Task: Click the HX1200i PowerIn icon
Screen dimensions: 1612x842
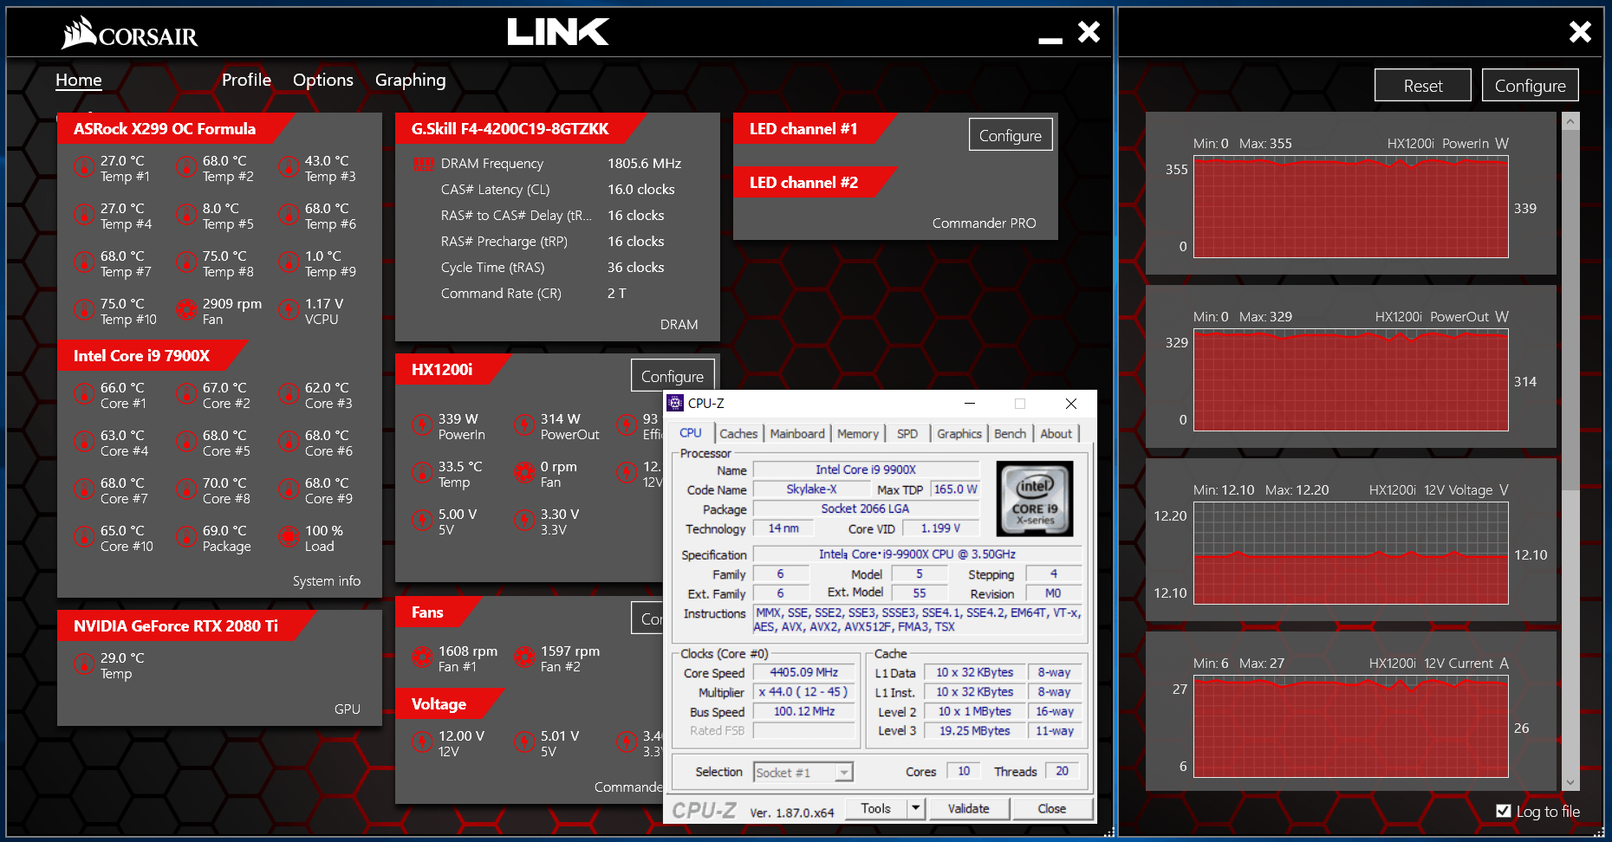Action: point(422,424)
